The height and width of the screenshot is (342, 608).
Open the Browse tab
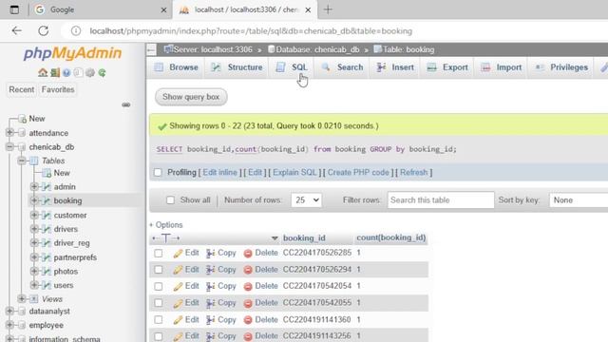[176, 67]
